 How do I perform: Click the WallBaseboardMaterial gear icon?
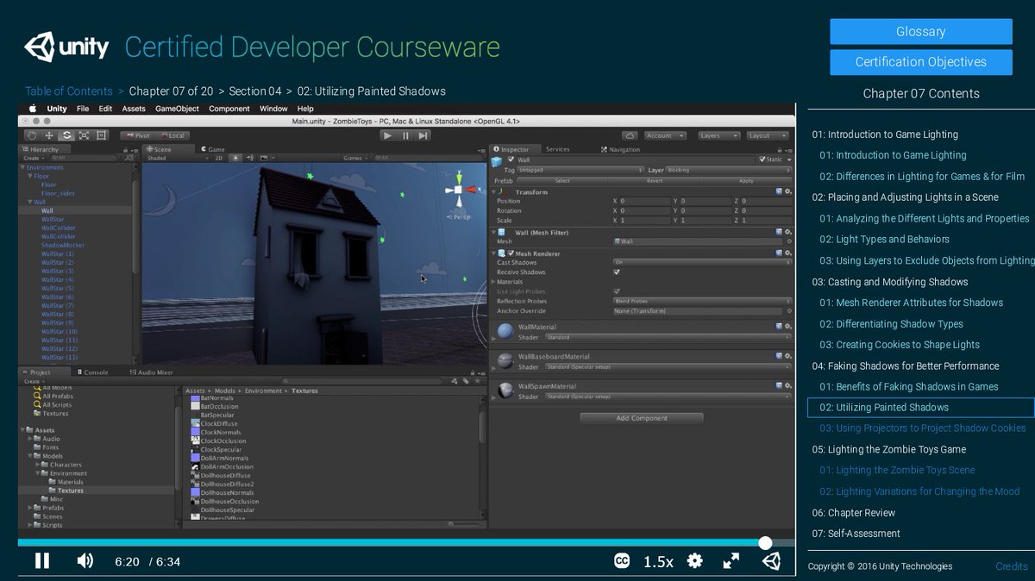point(788,356)
